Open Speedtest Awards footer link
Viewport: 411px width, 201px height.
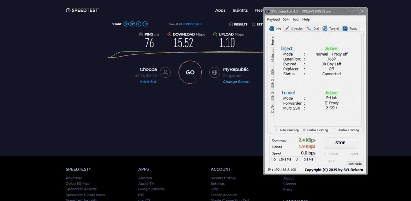pos(81,189)
